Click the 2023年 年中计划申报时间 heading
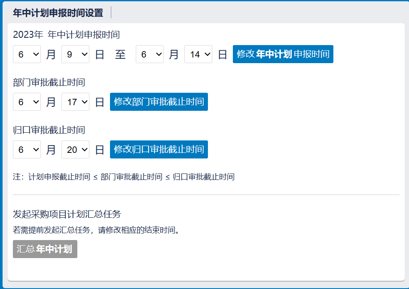Image resolution: width=409 pixels, height=289 pixels. pos(66,35)
